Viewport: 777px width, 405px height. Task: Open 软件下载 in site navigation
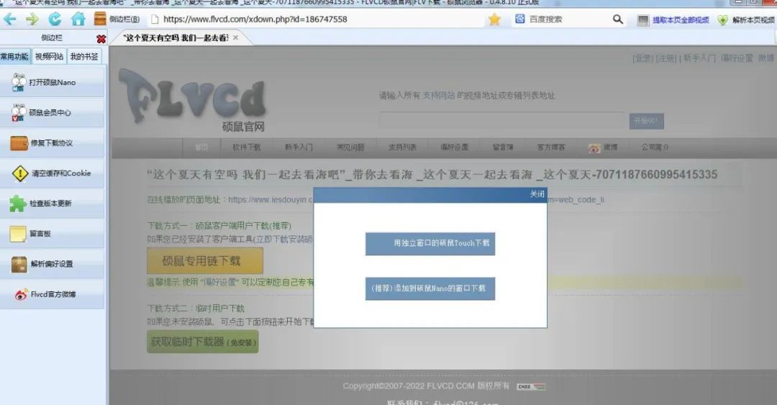coord(246,147)
